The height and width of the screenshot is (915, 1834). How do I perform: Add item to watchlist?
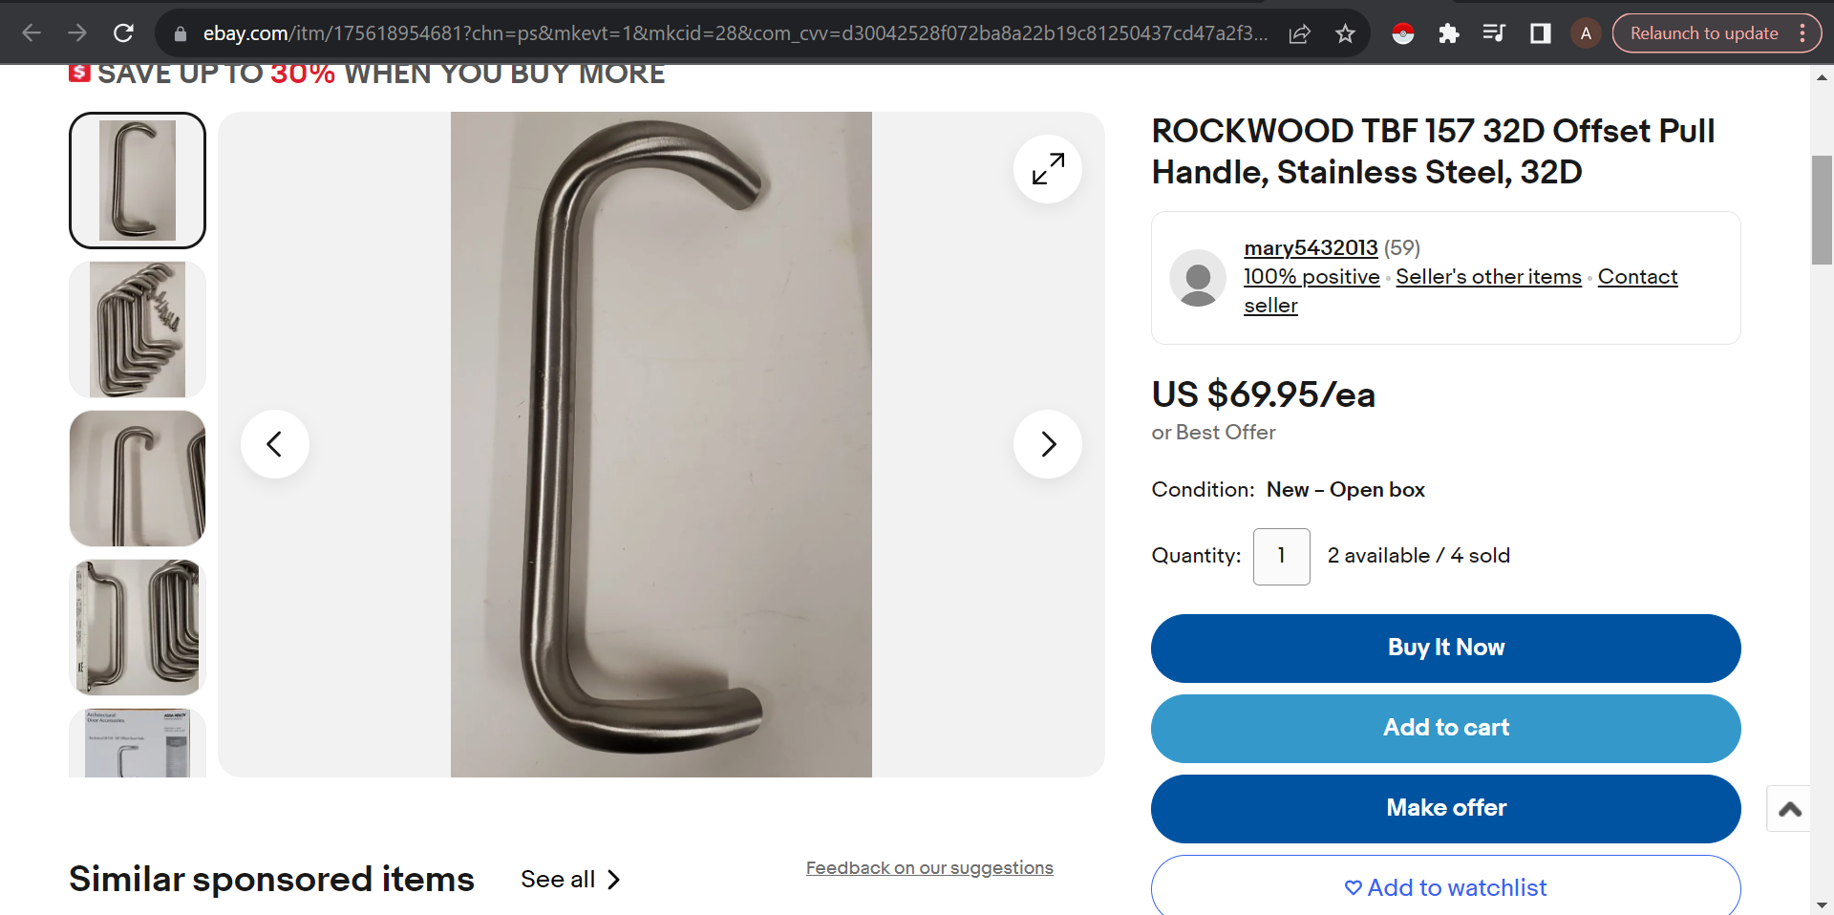click(x=1445, y=887)
